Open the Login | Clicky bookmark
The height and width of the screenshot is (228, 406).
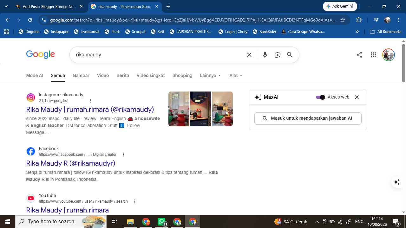pos(233,32)
